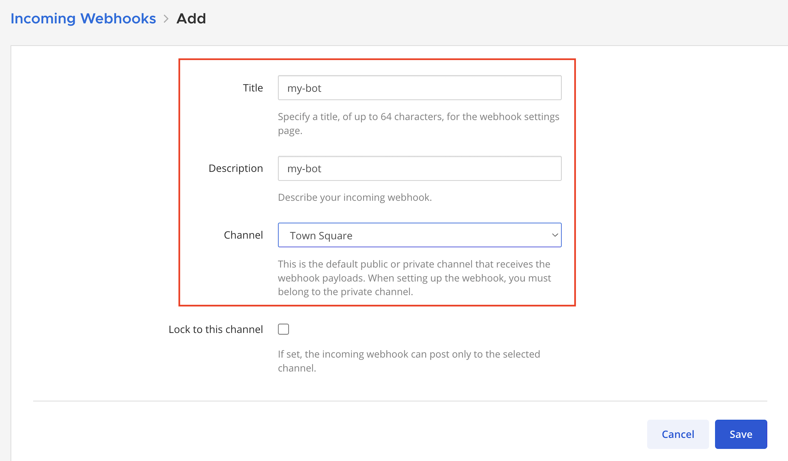This screenshot has width=788, height=461.
Task: Click the Title field label
Action: point(253,88)
